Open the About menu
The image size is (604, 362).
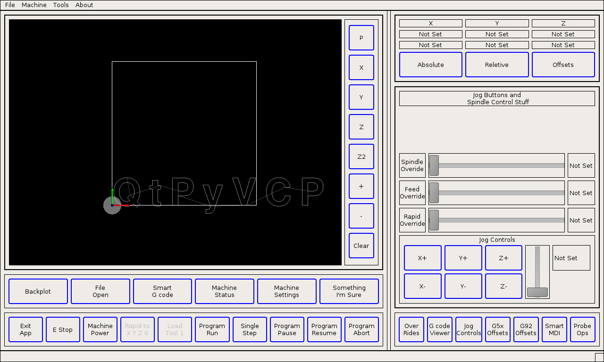pos(84,5)
